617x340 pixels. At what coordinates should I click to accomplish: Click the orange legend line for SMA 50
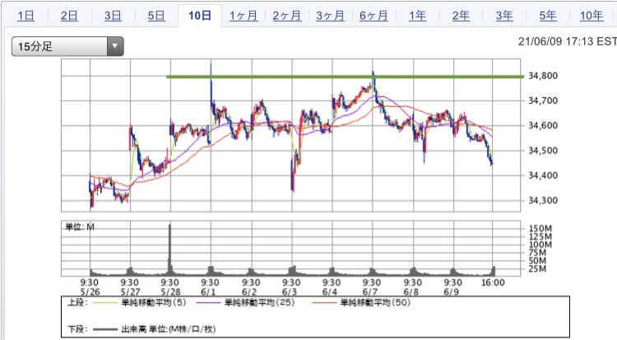click(x=324, y=303)
